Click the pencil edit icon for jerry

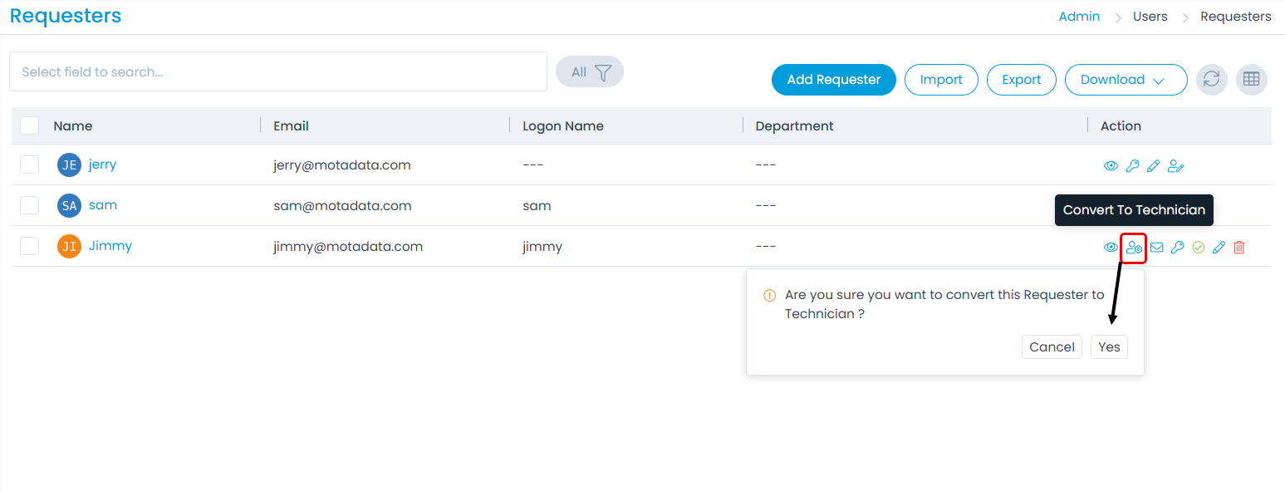tap(1153, 166)
